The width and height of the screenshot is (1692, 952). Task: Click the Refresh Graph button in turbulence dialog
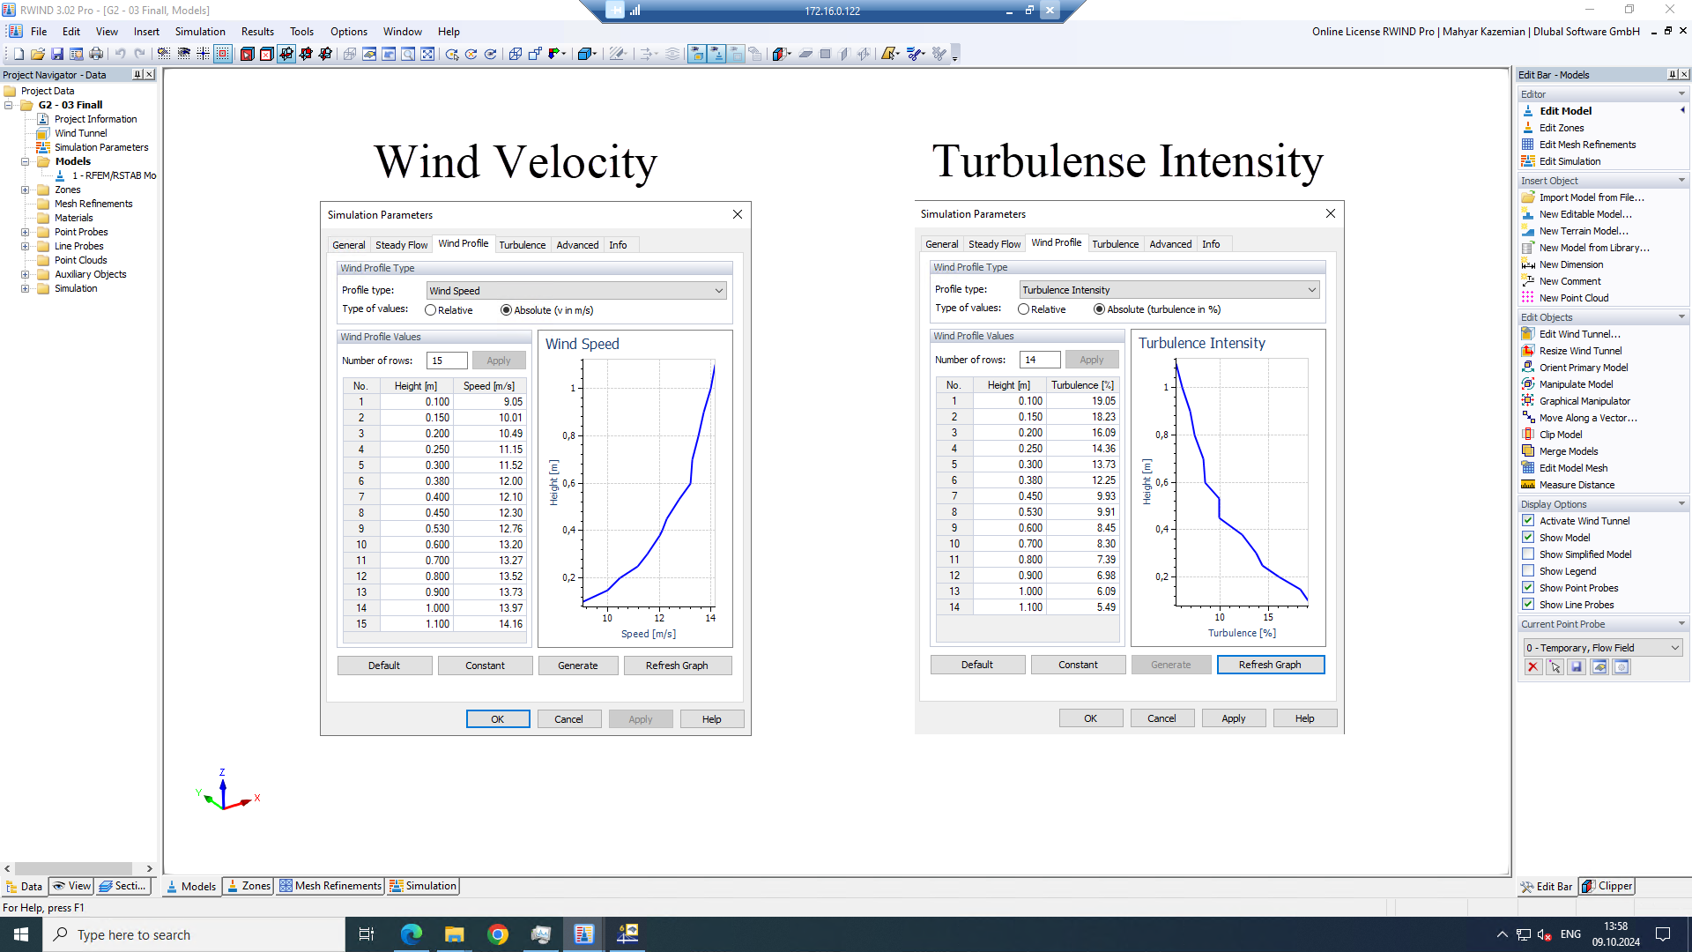tap(1270, 664)
